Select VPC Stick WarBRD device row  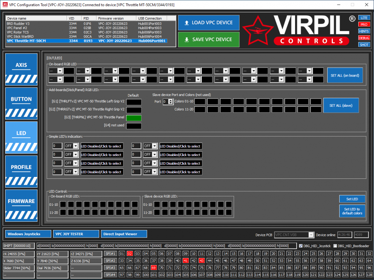87,37
